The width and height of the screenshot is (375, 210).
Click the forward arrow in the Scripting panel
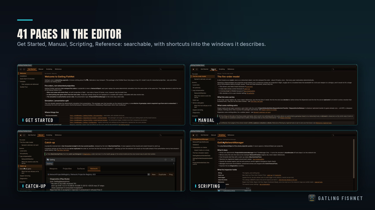point(197,135)
